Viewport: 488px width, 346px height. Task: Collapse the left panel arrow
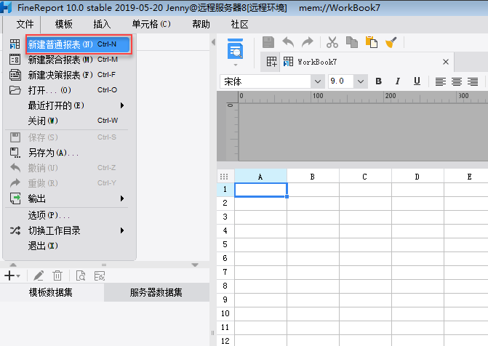(x=214, y=42)
